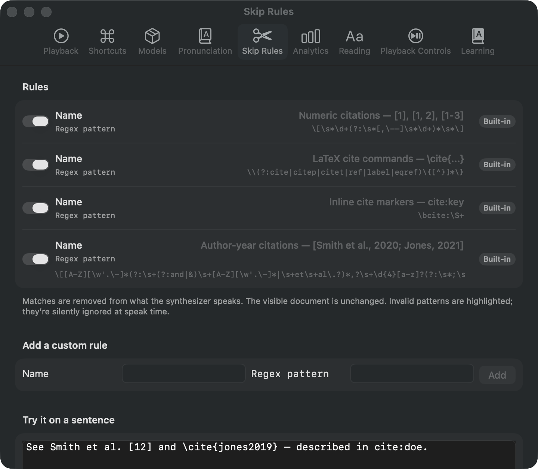Open the Learning book icon
Screen dimensions: 538x469
[478, 36]
